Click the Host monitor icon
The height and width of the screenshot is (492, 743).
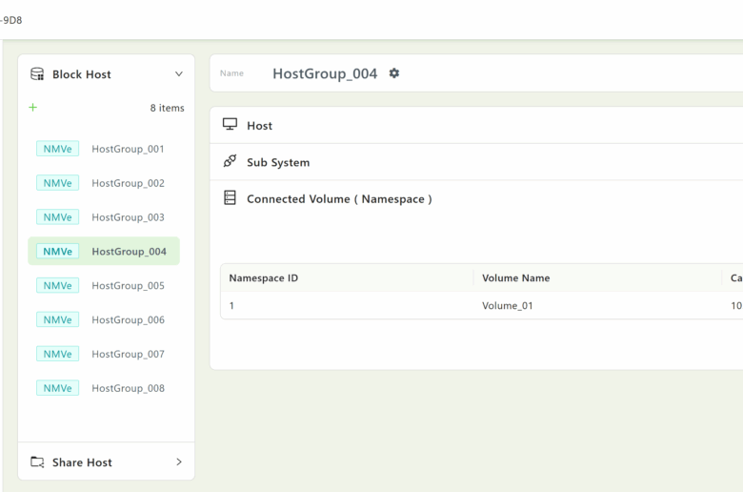coord(230,125)
